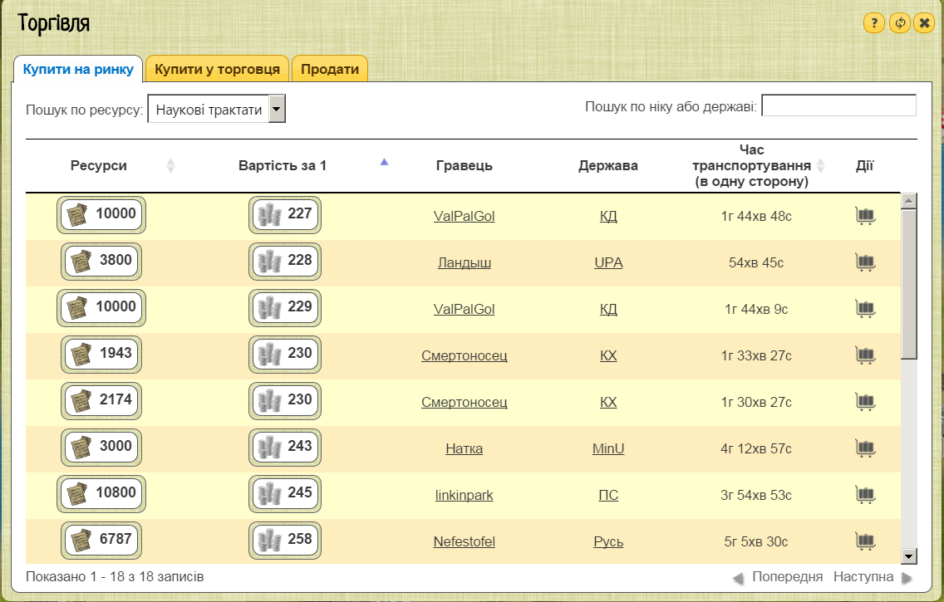Click the refresh trade window icon
Screen dimensions: 944x602
[899, 23]
